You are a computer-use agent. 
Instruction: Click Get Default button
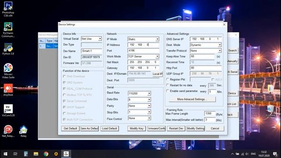pos(70,129)
